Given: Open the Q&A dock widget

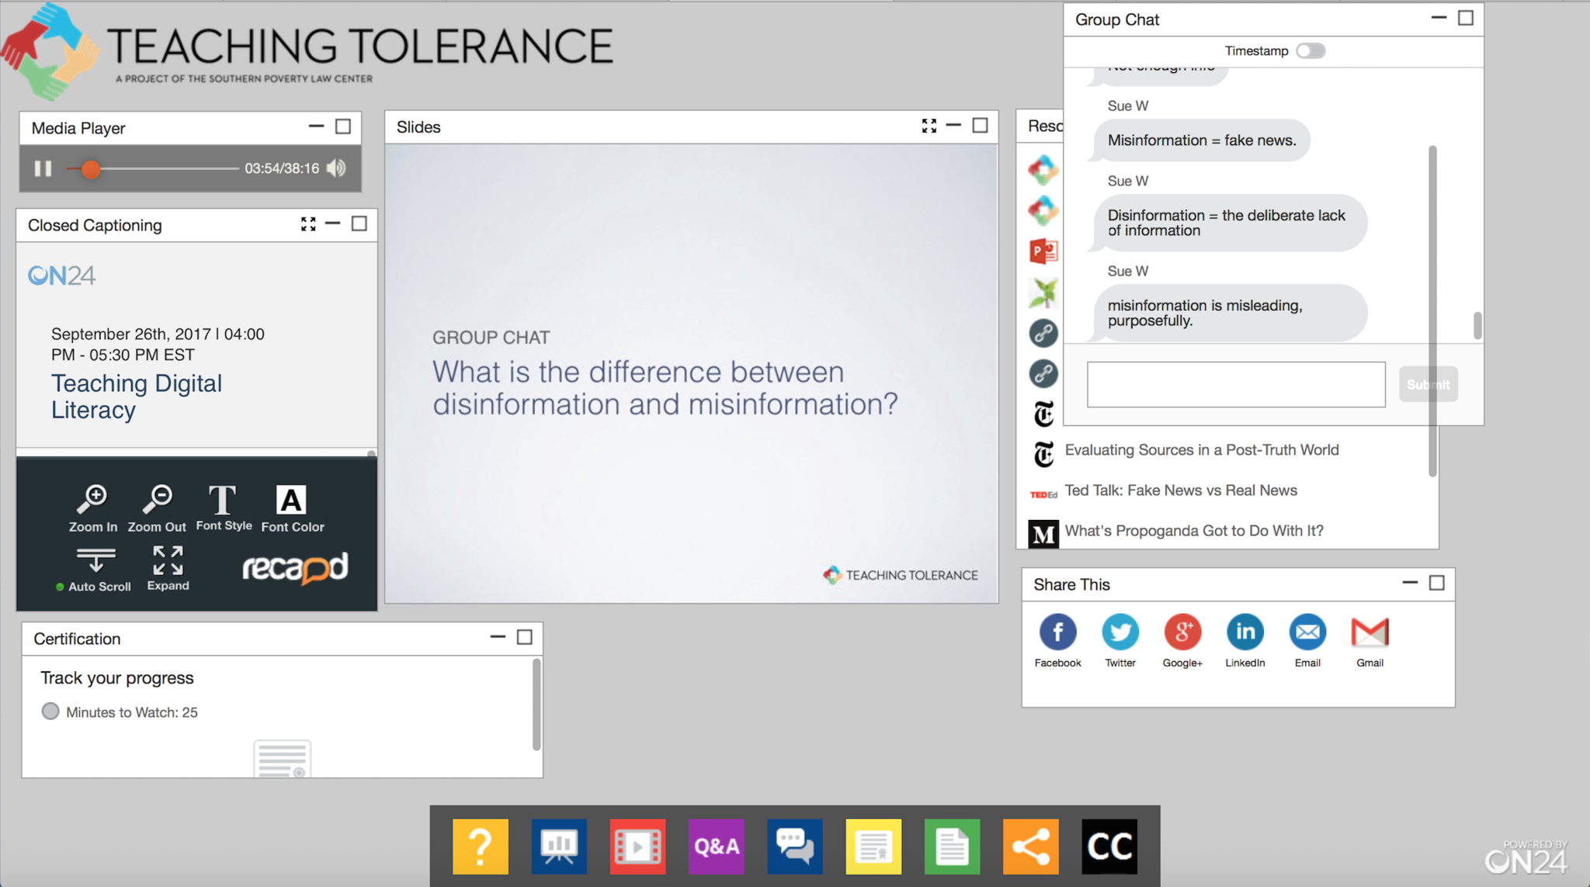Looking at the screenshot, I should (716, 846).
